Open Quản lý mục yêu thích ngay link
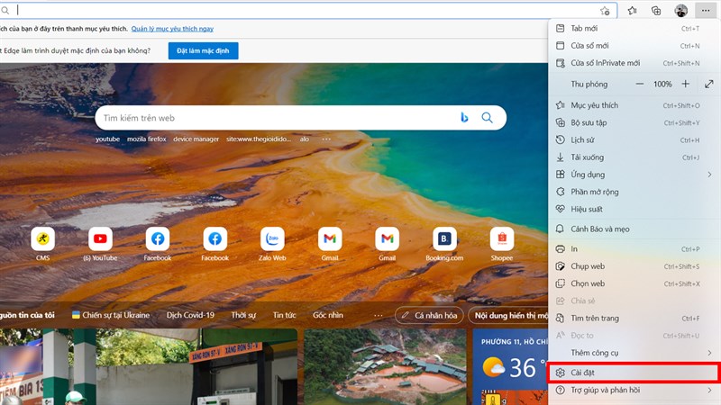 [172, 29]
